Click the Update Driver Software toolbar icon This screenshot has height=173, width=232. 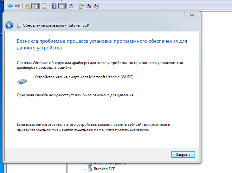pyautogui.click(x=81, y=6)
